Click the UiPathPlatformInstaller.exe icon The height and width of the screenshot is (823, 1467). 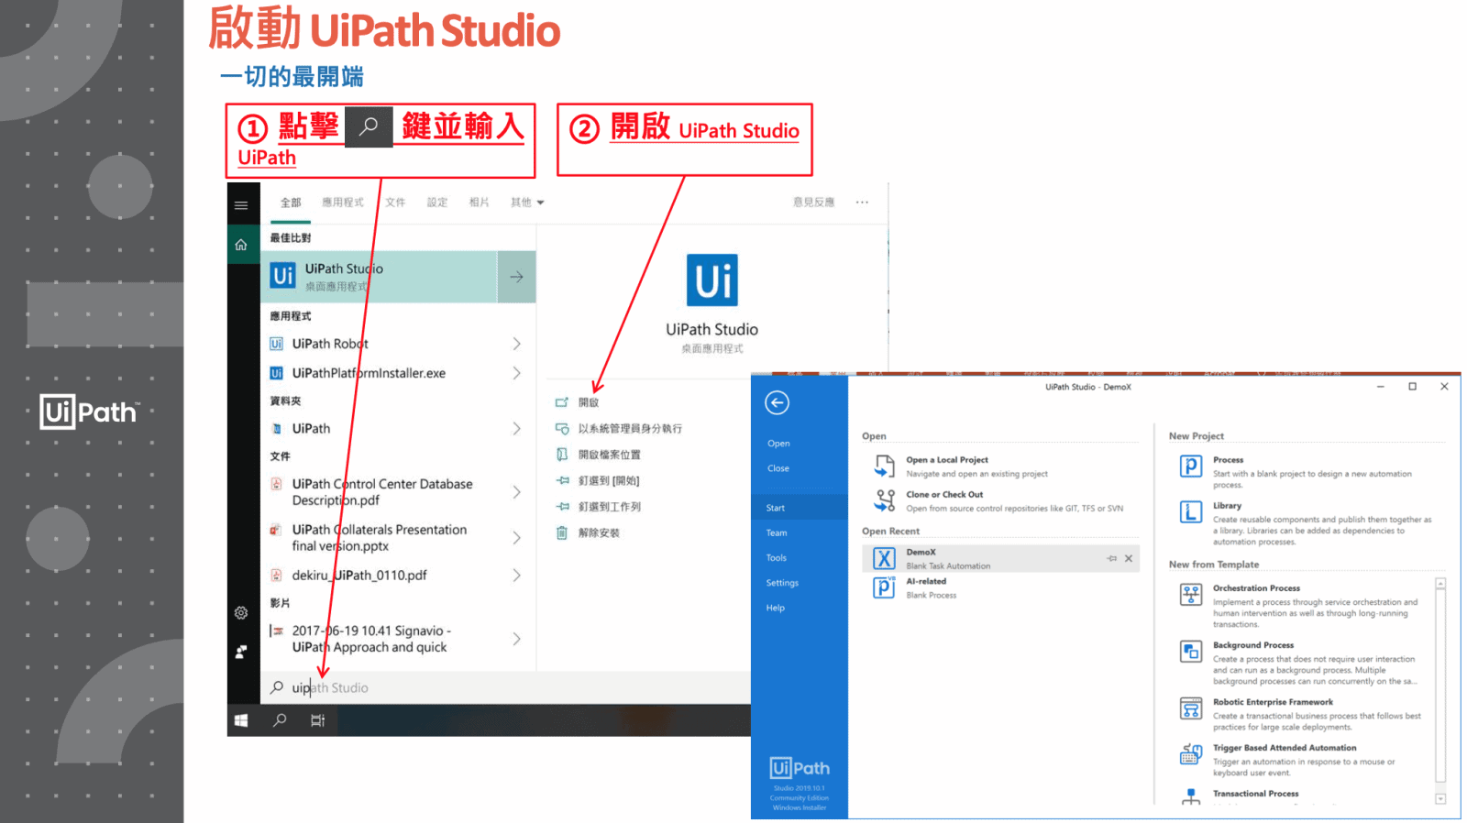(276, 373)
